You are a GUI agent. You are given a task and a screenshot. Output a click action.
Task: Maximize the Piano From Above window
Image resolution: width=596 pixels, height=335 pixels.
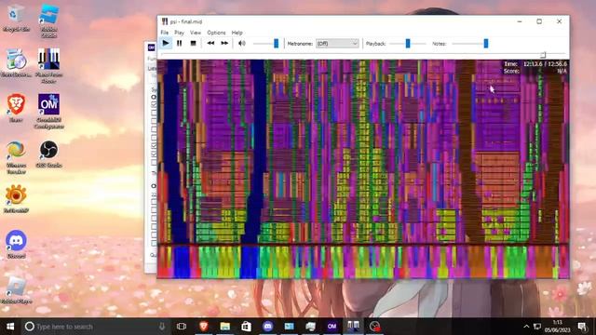click(539, 21)
